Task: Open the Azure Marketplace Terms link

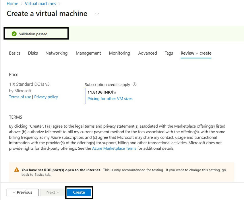Action: (114, 148)
